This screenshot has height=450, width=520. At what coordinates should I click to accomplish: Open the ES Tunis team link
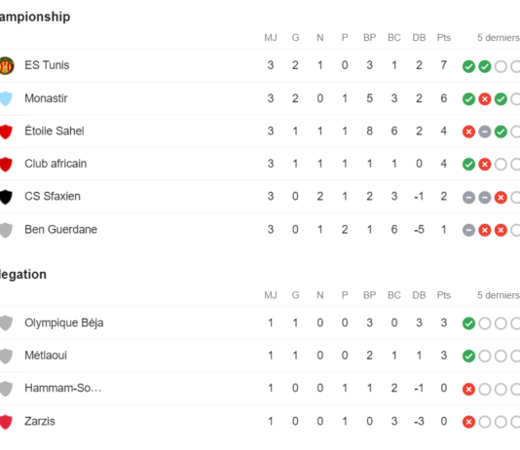[47, 65]
